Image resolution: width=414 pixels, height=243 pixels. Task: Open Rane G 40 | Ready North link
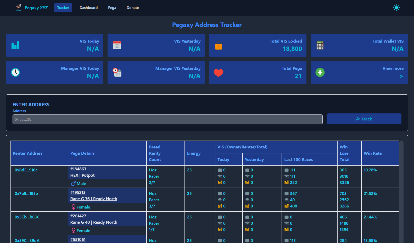(94, 222)
